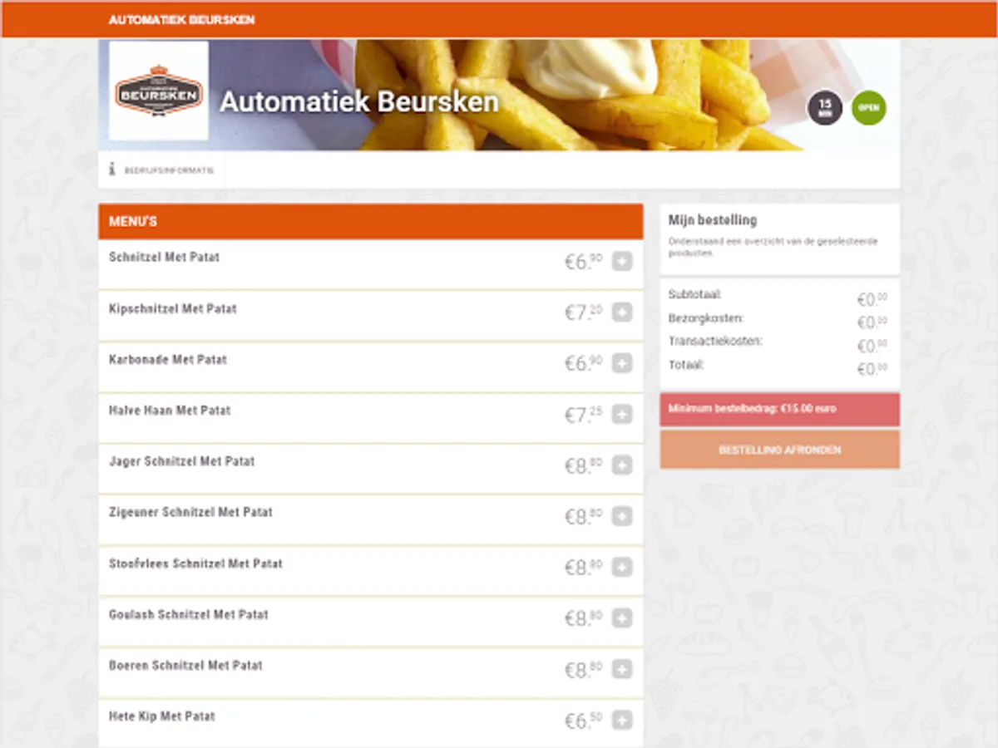Screen dimensions: 998x748
Task: Click the Transactiekosten label
Action: pyautogui.click(x=715, y=341)
